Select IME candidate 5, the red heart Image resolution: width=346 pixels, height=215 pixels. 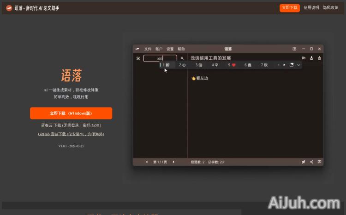tap(232, 65)
